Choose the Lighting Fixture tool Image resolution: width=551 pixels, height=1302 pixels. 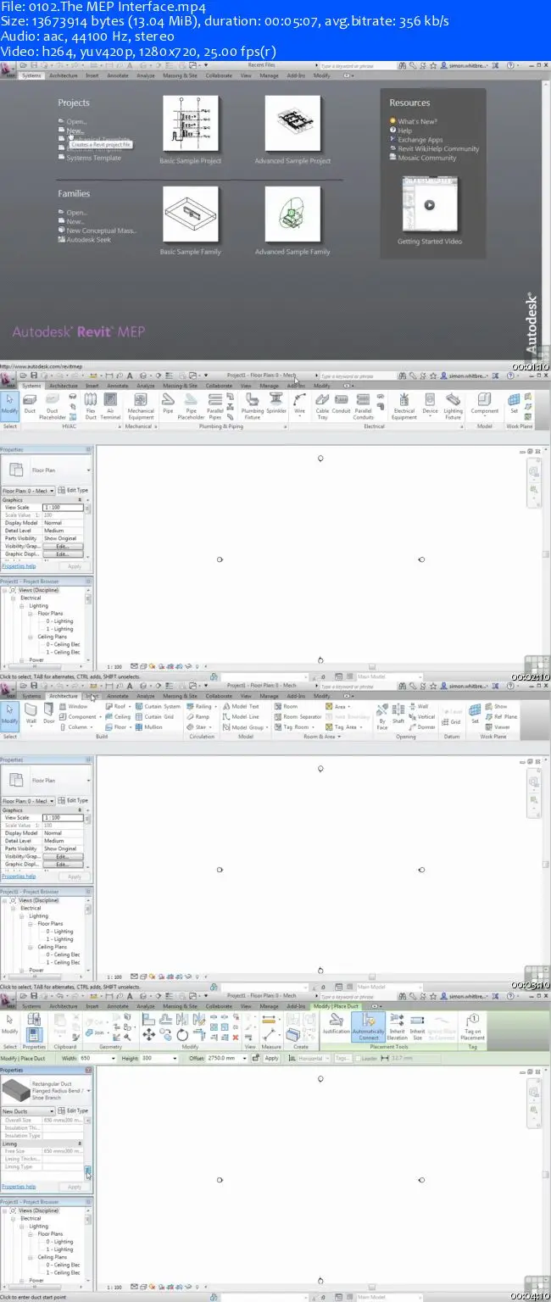pos(454,405)
